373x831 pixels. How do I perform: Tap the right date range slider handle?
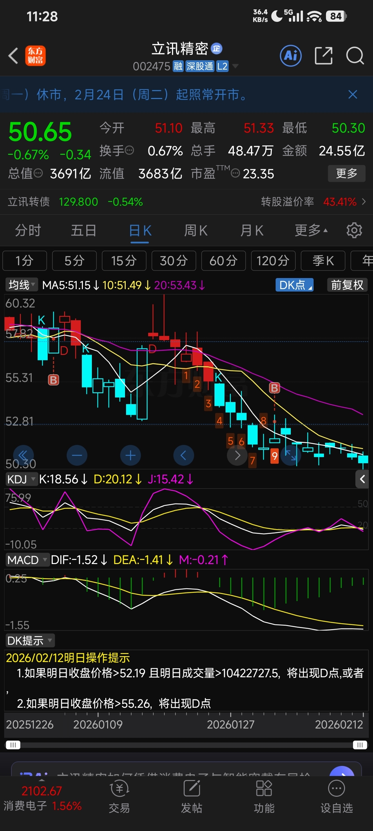pos(360,745)
